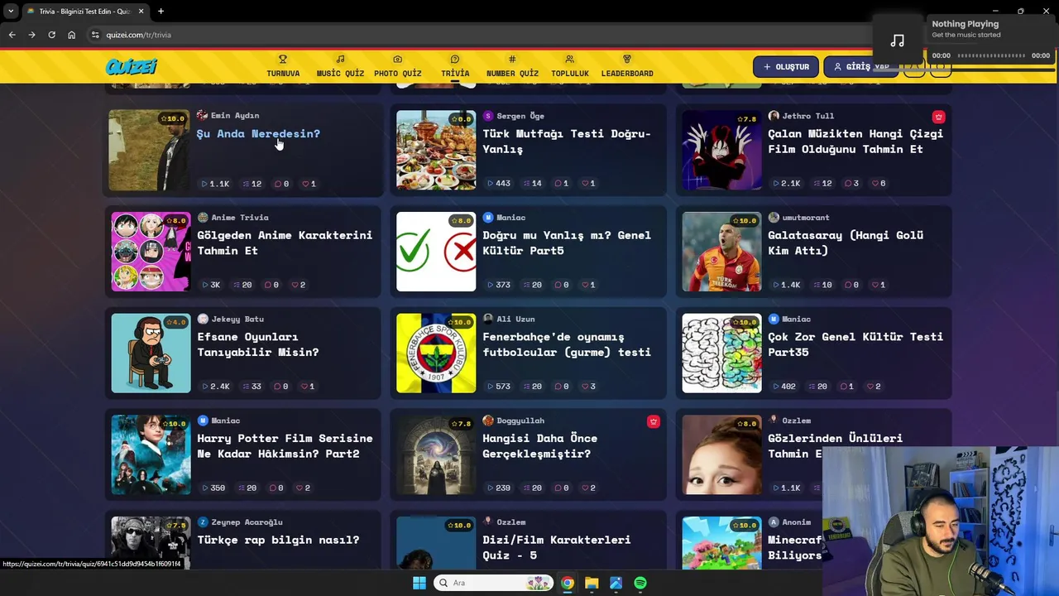Click the taskbar Ara search box

493,583
